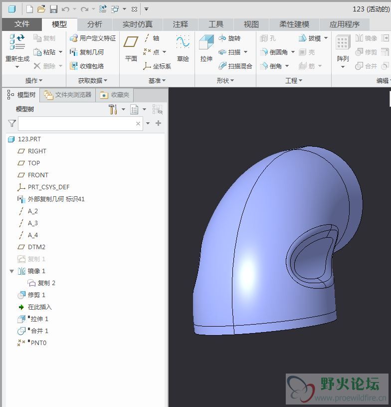Click Shrinkwrap (收缩包络)
Viewport: 391px width, 407px height.
tap(87, 66)
